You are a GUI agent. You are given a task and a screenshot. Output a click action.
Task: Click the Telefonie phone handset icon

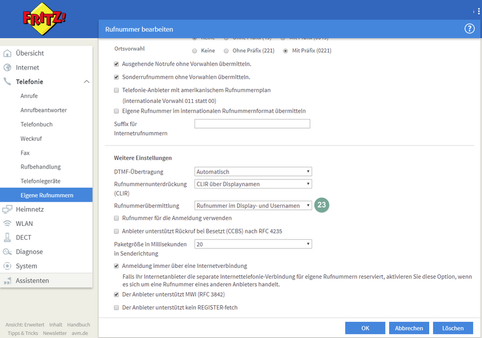click(7, 82)
